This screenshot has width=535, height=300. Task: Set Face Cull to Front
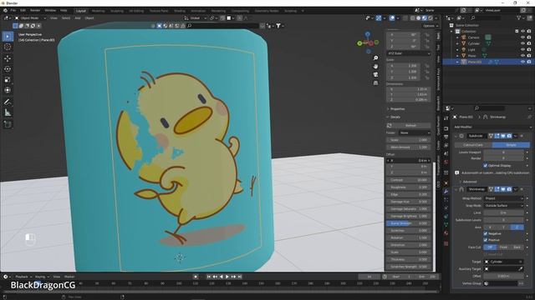coord(503,247)
